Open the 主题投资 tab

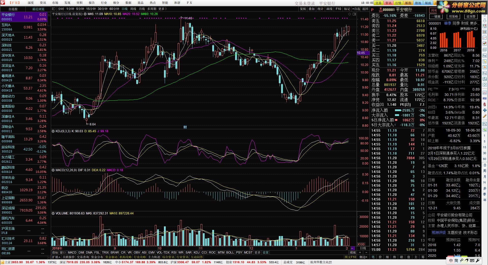click(x=454, y=233)
